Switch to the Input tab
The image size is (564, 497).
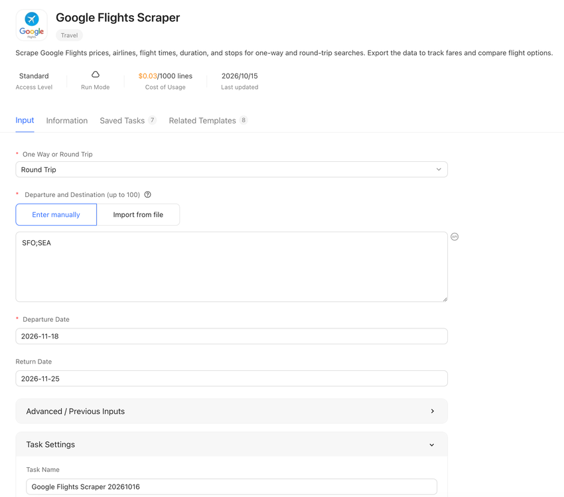tap(25, 121)
